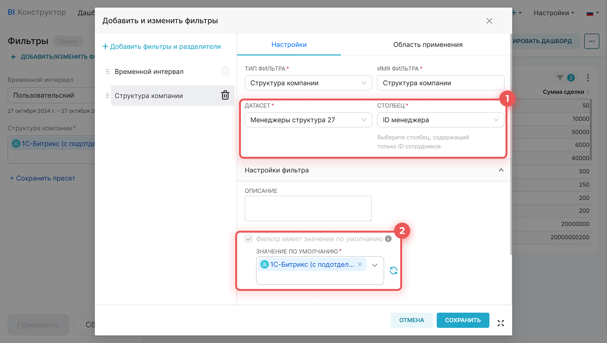Remove the 1С-Битрикс tag with its x icon
This screenshot has height=343, width=607.
360,264
